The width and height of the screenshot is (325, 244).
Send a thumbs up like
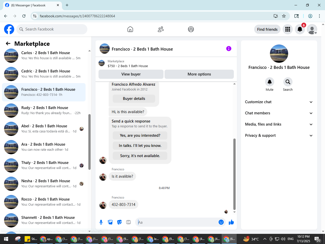pyautogui.click(x=231, y=222)
